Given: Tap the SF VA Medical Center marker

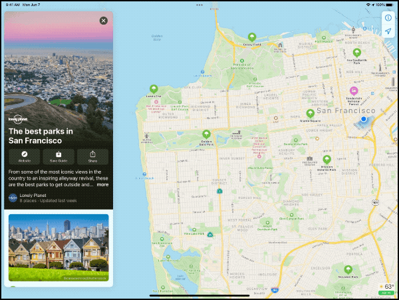Looking at the screenshot, I should (x=156, y=102).
